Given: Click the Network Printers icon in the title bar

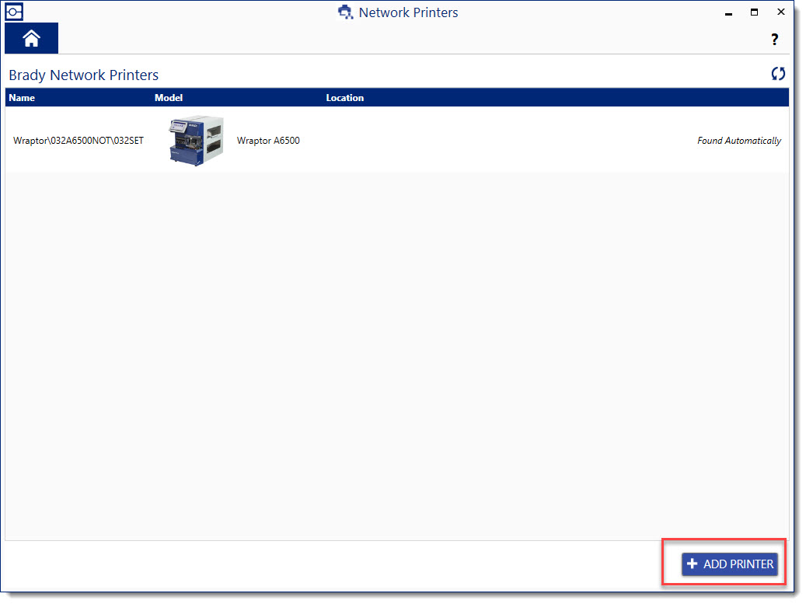Looking at the screenshot, I should pyautogui.click(x=345, y=12).
